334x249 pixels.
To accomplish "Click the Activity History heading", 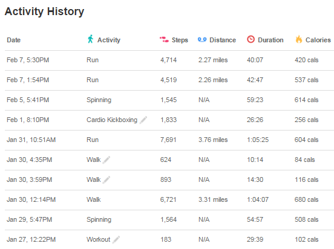I will coord(44,11).
